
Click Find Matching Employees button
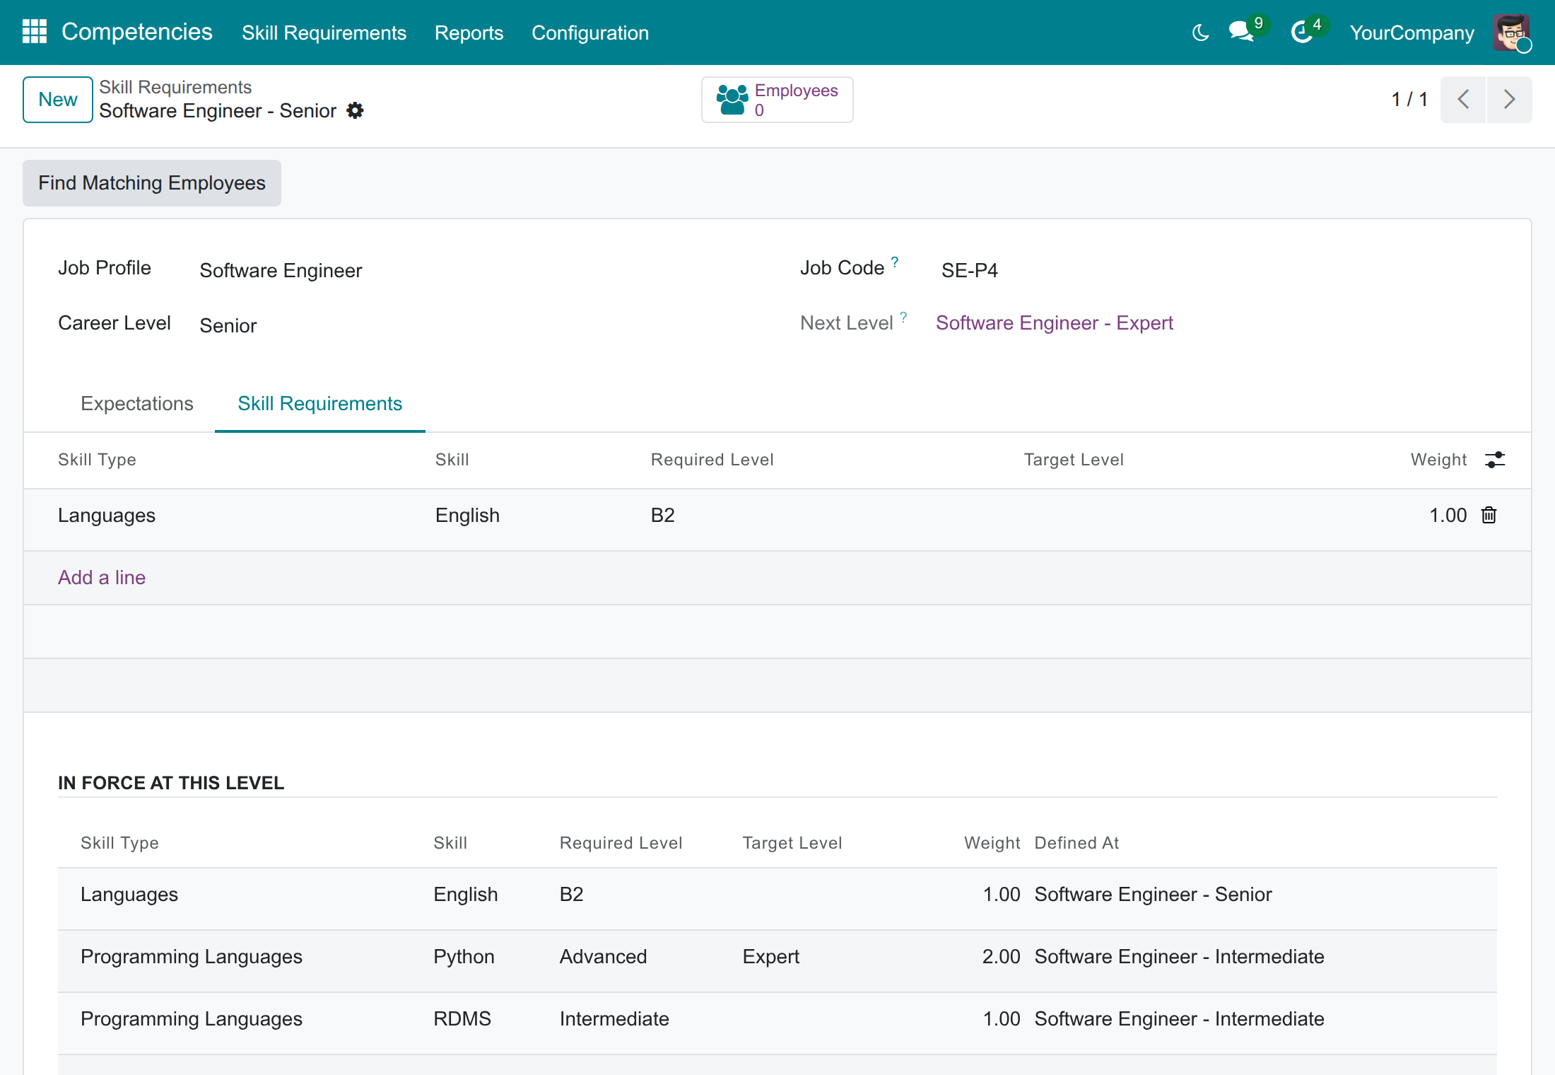[152, 183]
